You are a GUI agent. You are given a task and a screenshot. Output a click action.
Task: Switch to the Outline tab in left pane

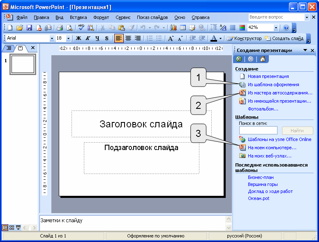pyautogui.click(x=9, y=48)
